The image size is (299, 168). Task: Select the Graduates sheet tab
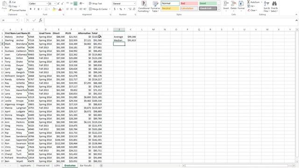tap(70, 166)
